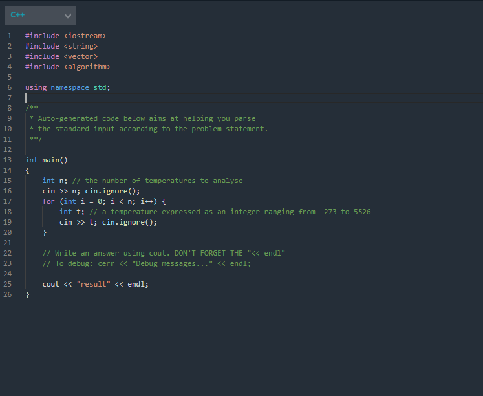
Task: Click line number 17 in the gutter
Action: tap(7, 201)
